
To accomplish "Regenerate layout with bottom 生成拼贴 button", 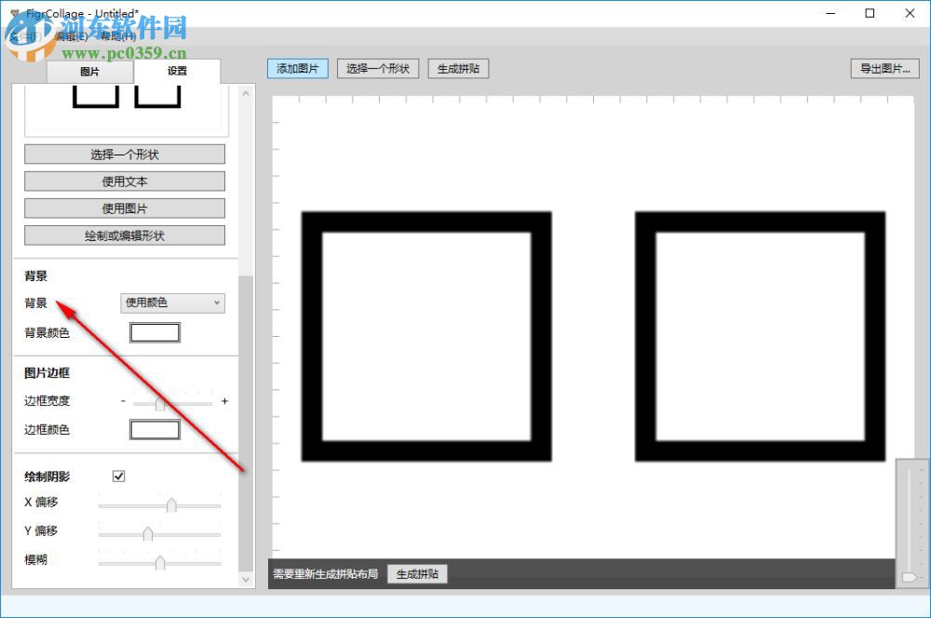I will pyautogui.click(x=416, y=573).
